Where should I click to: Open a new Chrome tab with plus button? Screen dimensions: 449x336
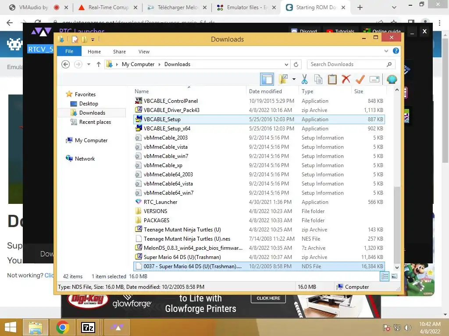[360, 7]
